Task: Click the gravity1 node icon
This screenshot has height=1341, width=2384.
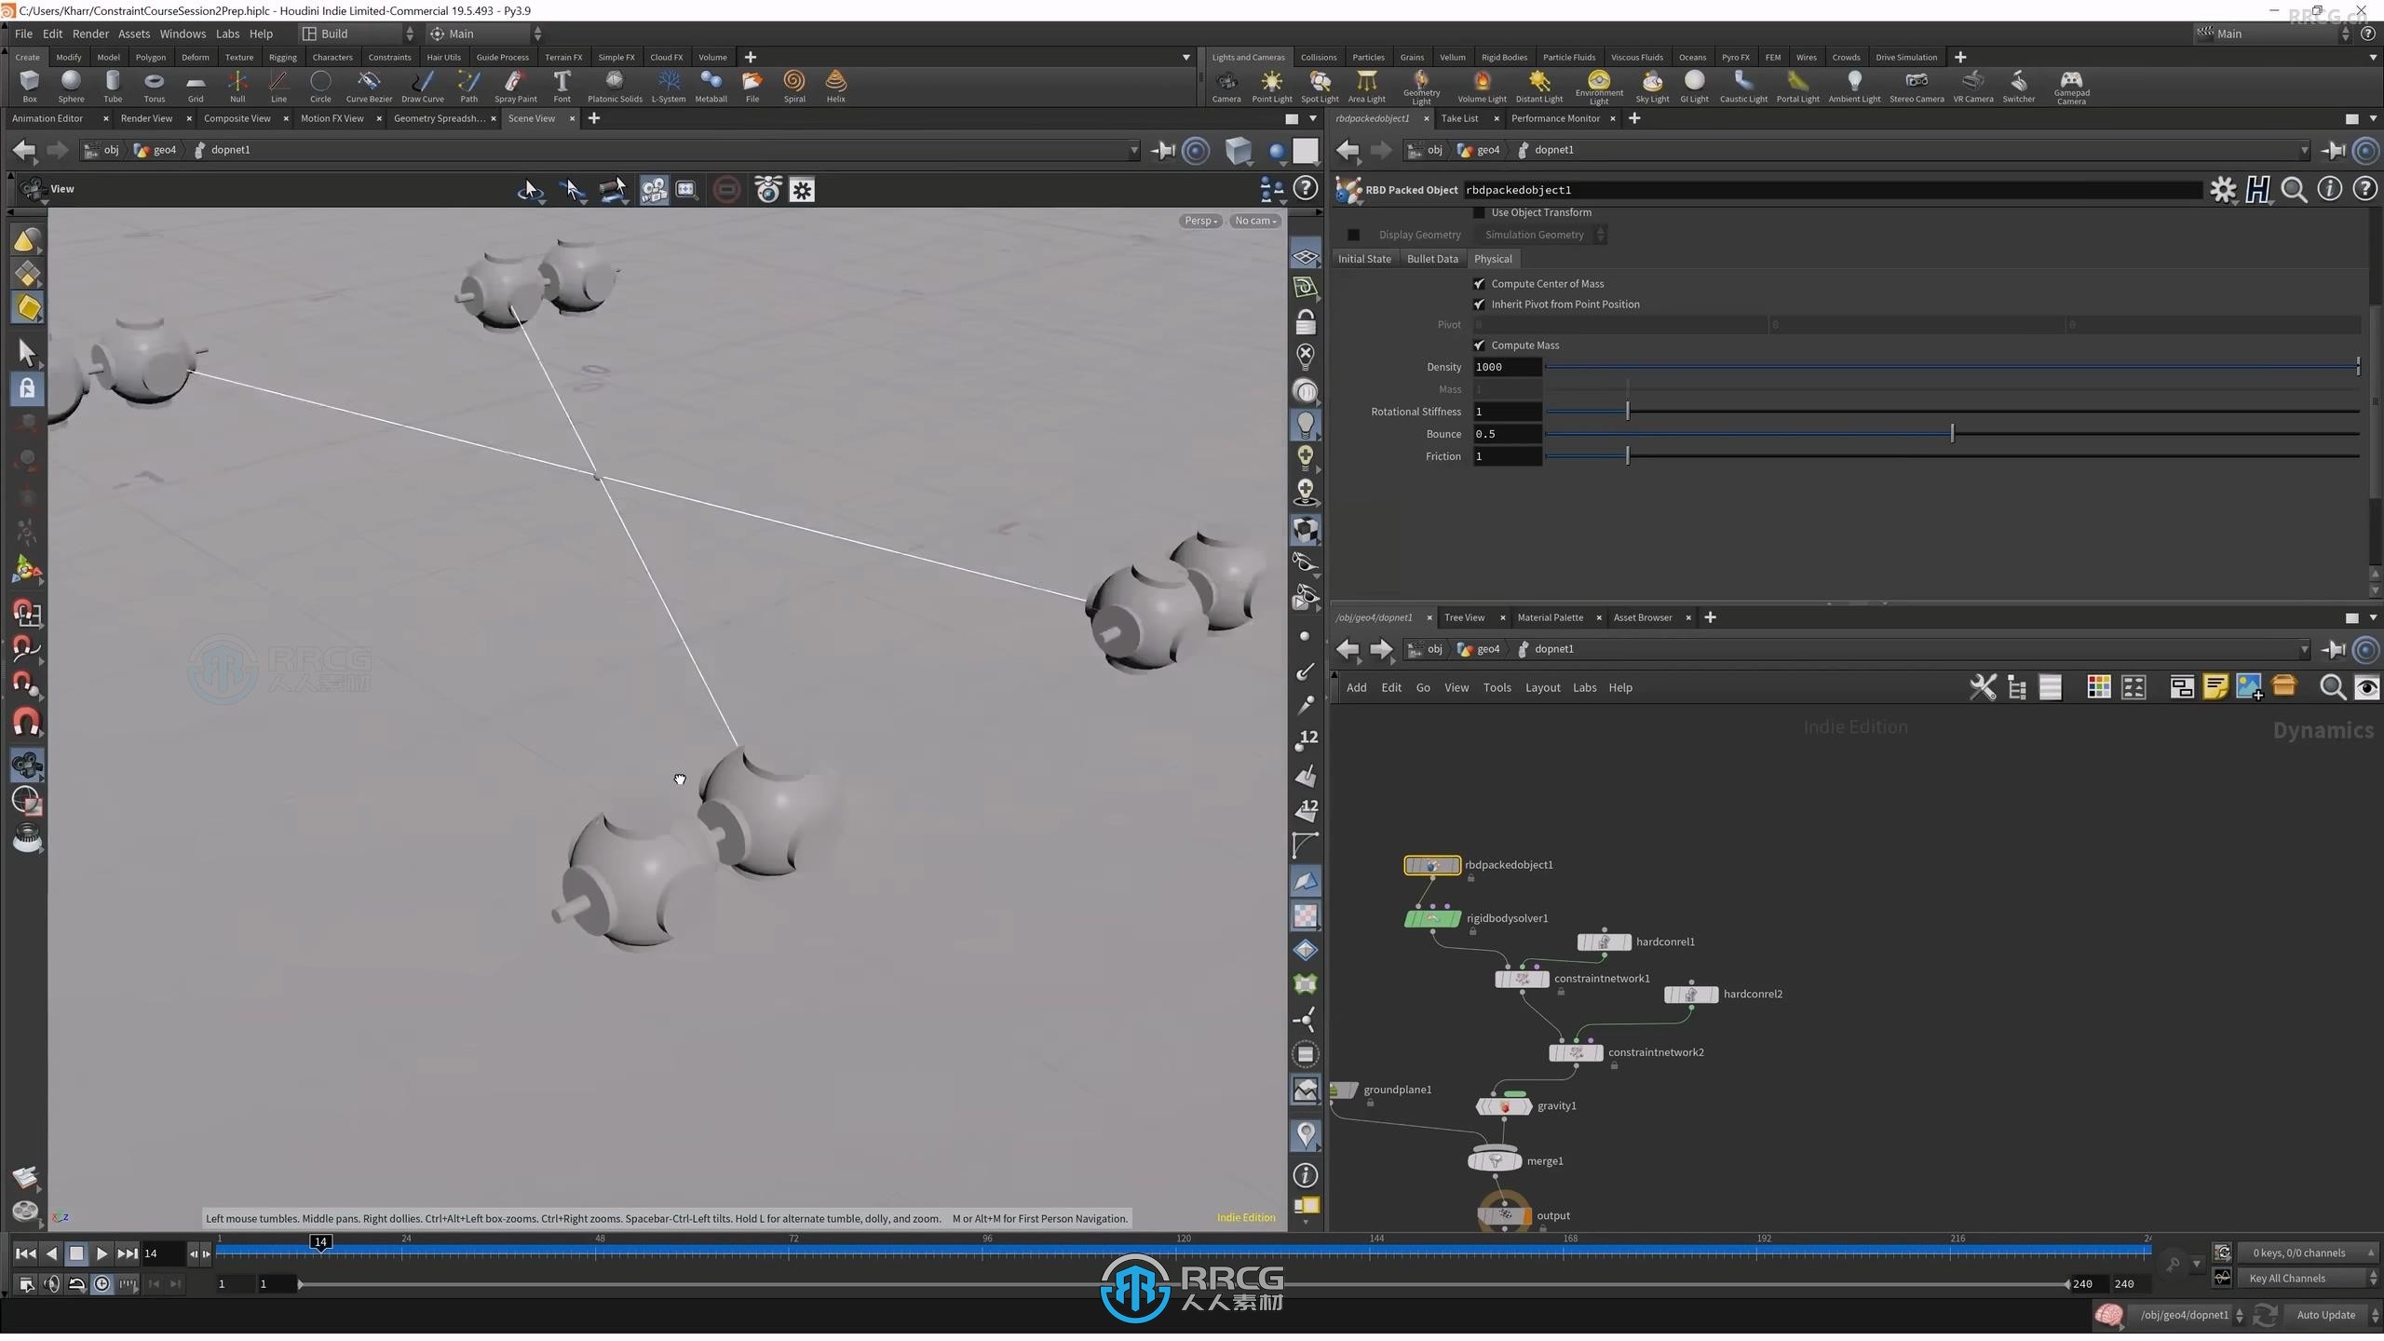Action: tap(1501, 1107)
